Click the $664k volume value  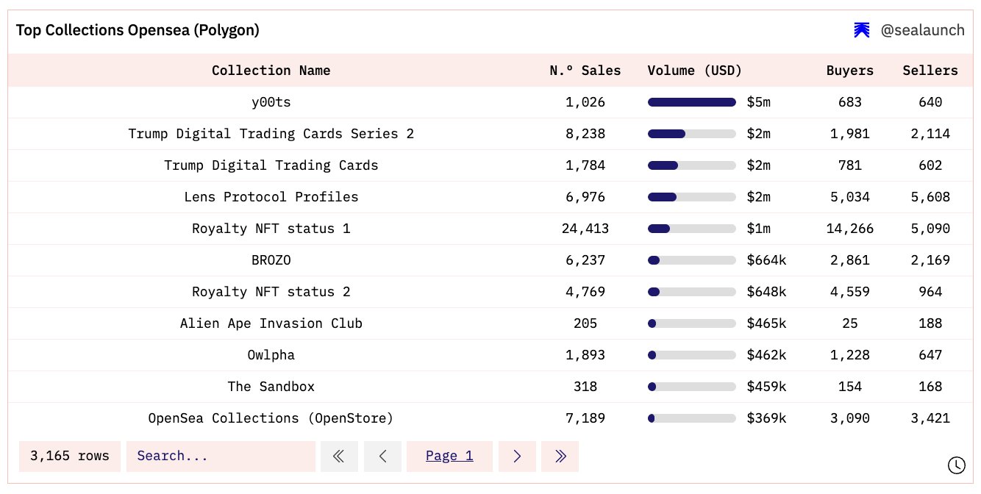click(x=766, y=260)
